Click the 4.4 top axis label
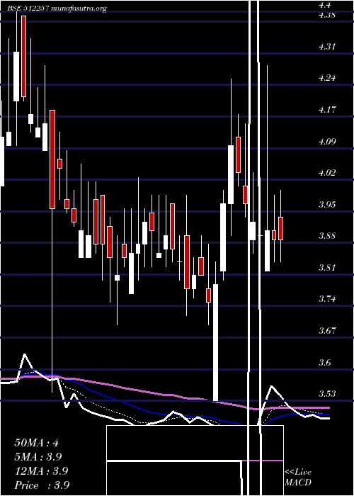 (325, 5)
